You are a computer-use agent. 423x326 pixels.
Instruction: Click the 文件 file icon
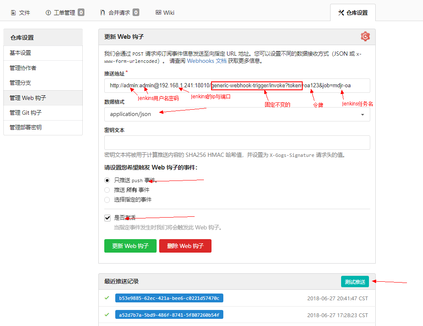(x=13, y=13)
